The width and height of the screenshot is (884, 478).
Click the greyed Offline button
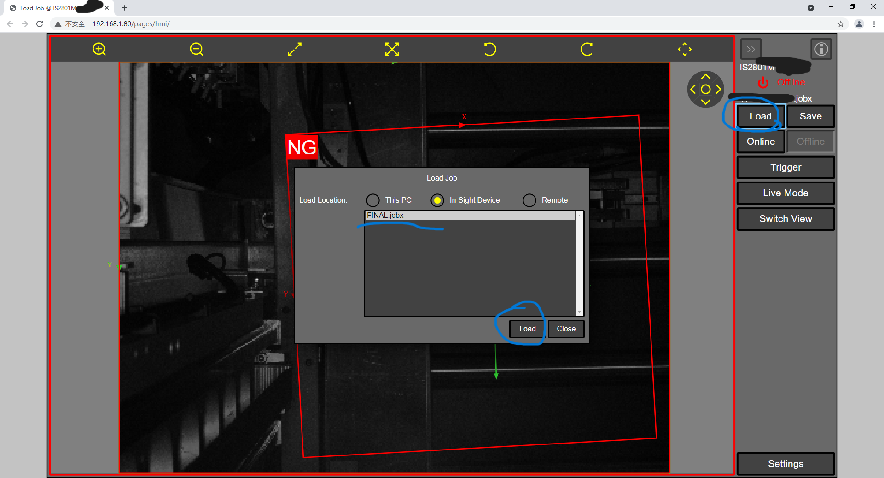(811, 142)
